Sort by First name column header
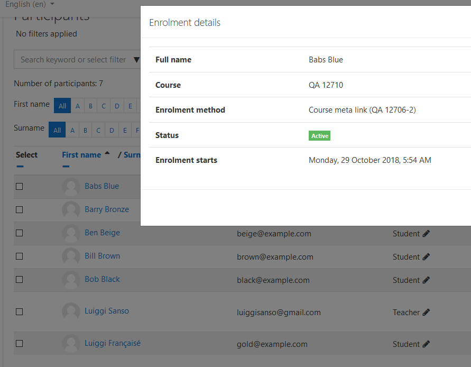Image resolution: width=471 pixels, height=367 pixels. click(x=81, y=155)
